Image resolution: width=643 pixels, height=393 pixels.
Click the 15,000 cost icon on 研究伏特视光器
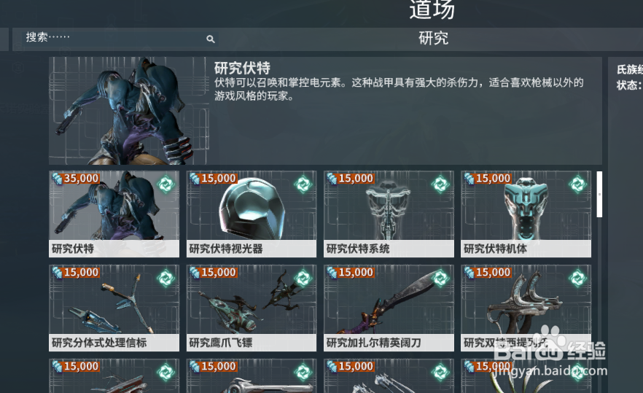195,179
